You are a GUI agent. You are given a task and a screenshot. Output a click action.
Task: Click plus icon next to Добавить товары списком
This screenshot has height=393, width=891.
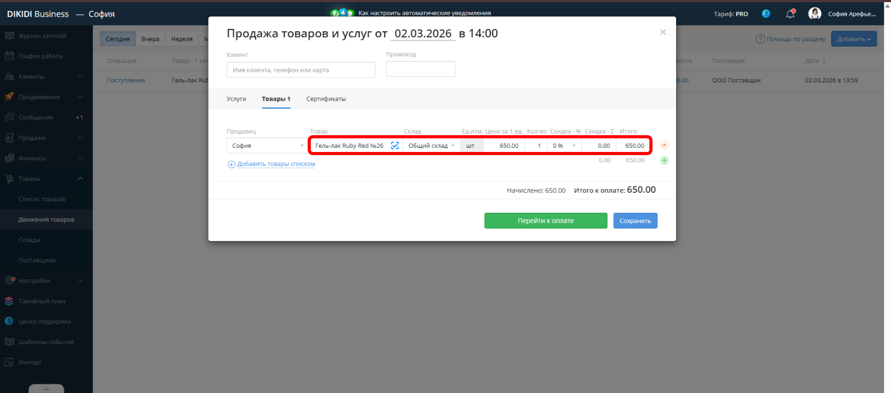(x=231, y=165)
